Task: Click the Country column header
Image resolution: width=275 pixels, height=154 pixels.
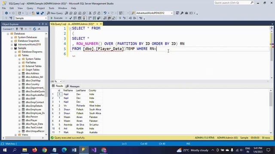Action: pos(92,90)
